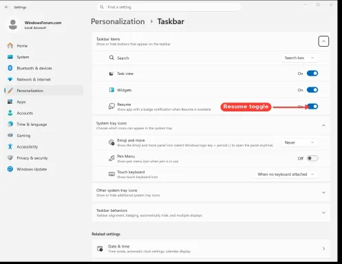Click the Accessibility figure icon

tap(10, 146)
